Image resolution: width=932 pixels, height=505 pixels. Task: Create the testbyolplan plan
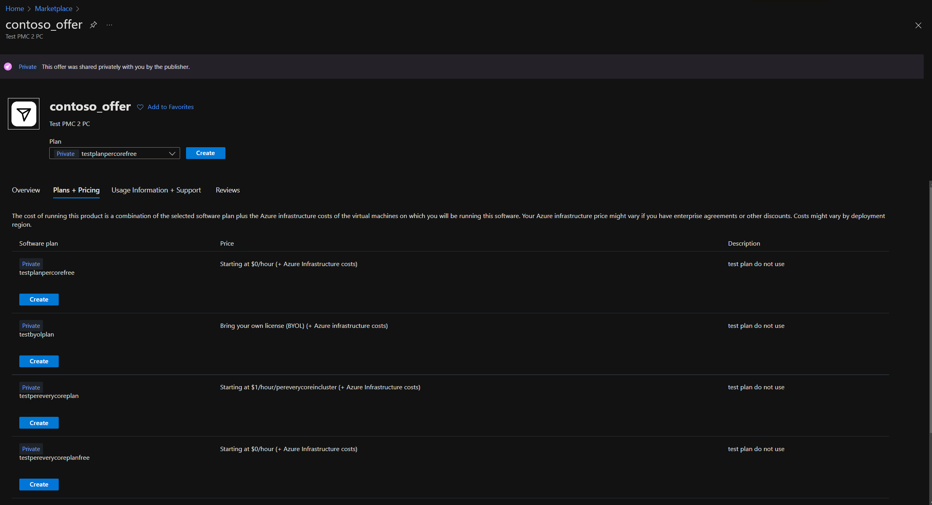39,361
